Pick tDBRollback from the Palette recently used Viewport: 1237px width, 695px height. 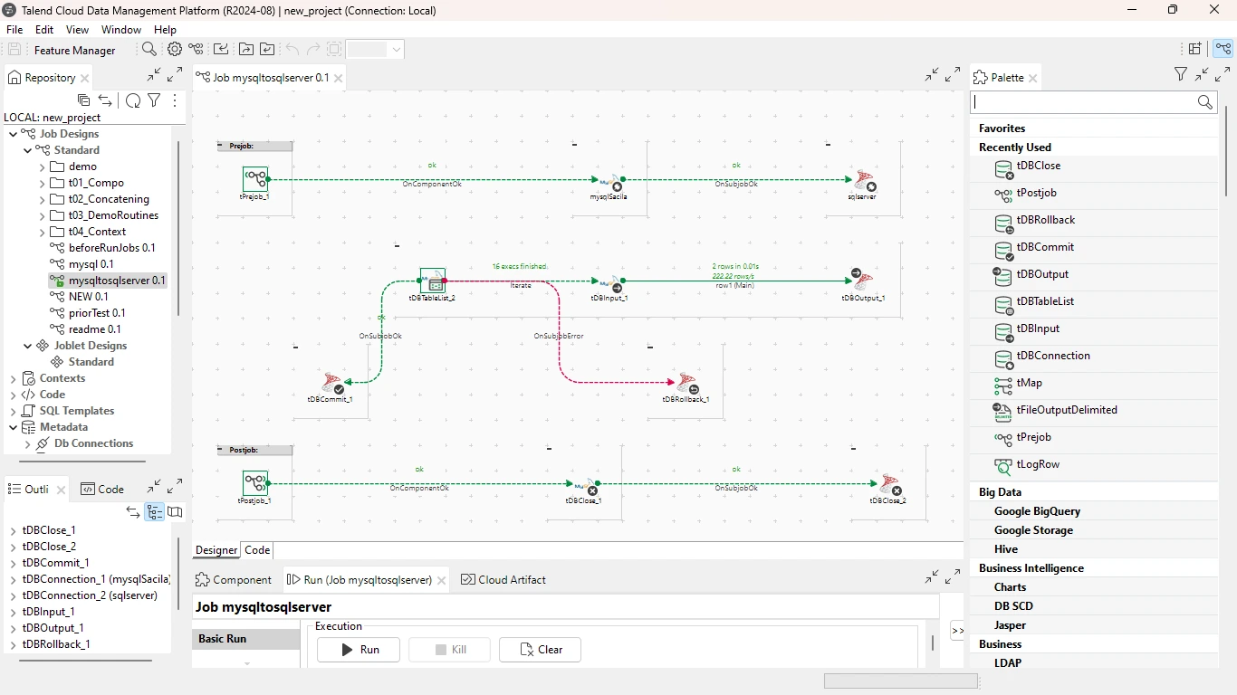point(1046,220)
